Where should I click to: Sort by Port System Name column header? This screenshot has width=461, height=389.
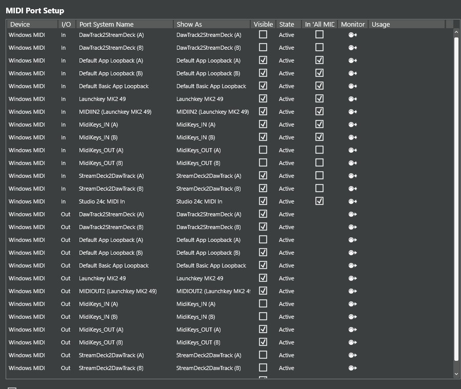tap(124, 24)
